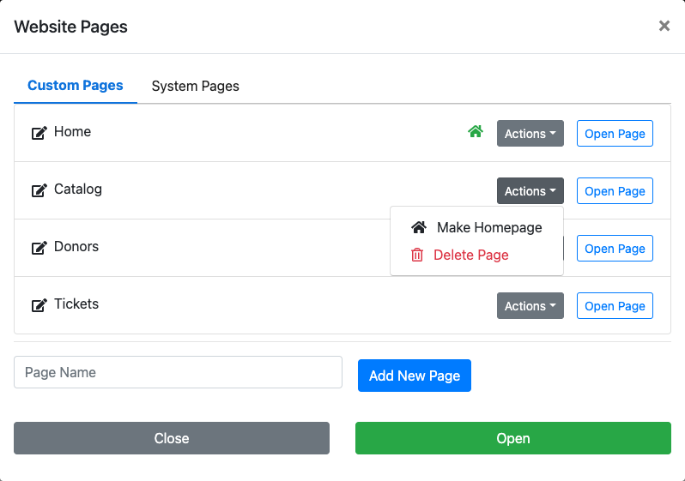Click the green homepage indicator icon

[475, 132]
